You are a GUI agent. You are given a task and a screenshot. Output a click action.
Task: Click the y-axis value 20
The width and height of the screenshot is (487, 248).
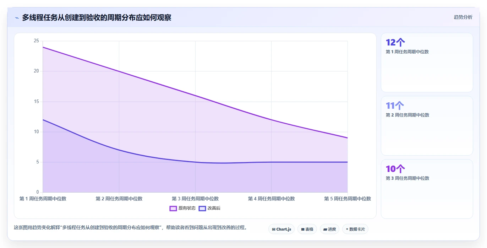[x=36, y=71]
